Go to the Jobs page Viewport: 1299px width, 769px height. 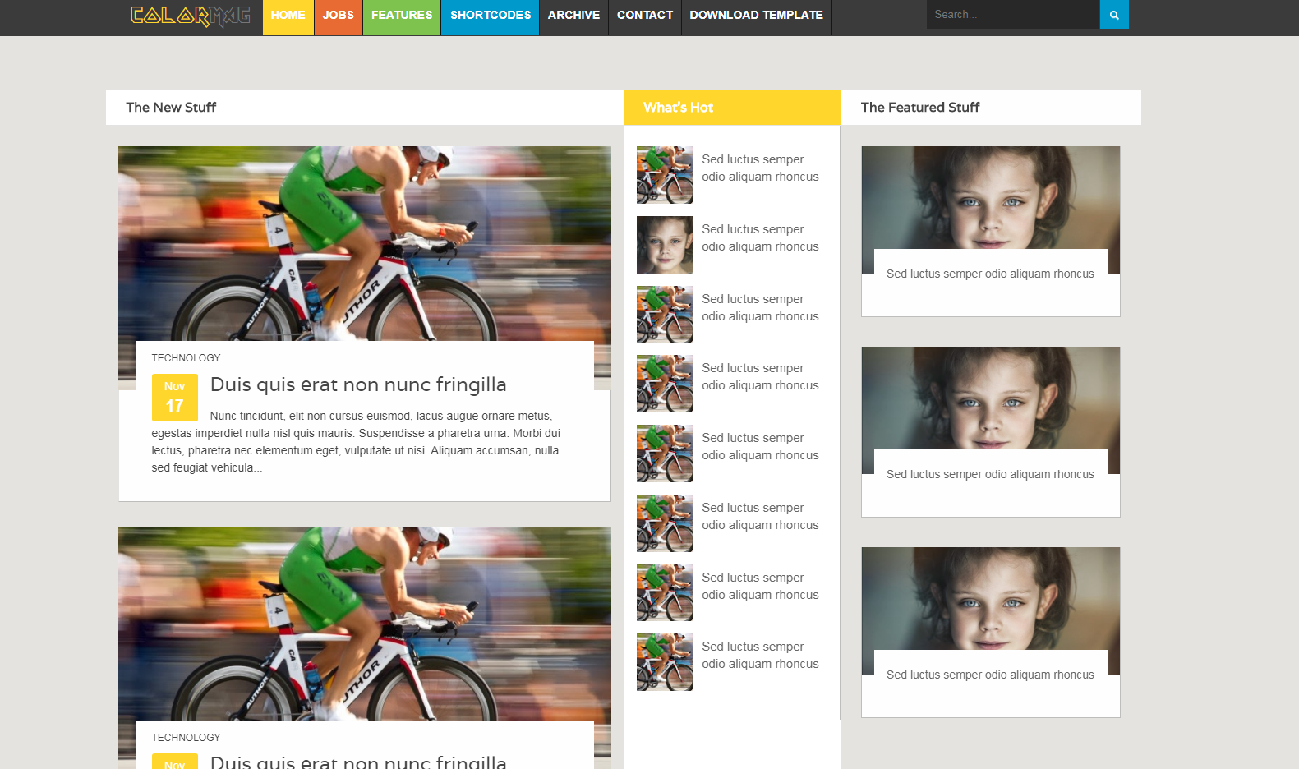(x=338, y=16)
